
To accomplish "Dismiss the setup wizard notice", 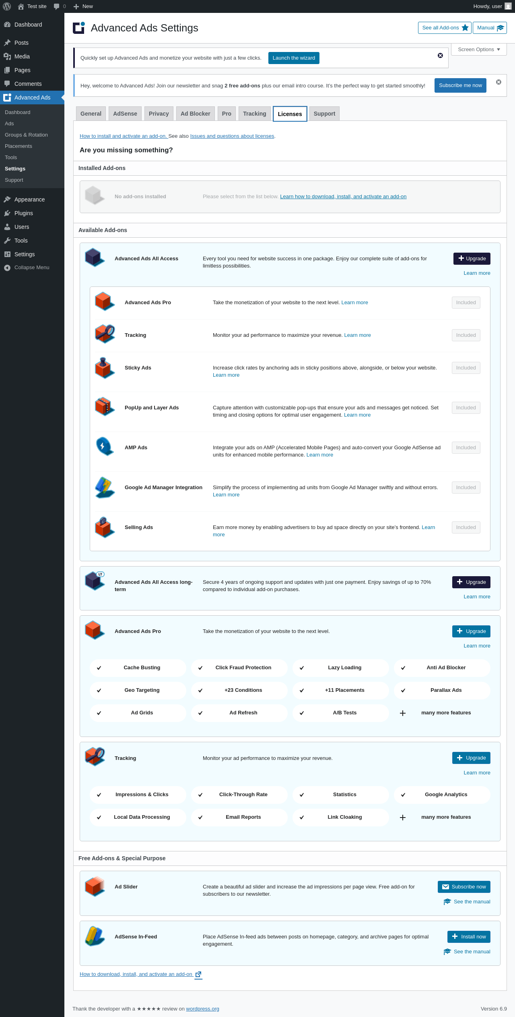I will [440, 56].
